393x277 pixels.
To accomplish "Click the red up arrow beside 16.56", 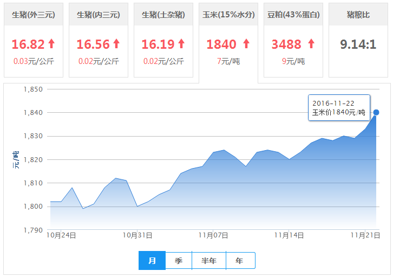I will 116,44.
